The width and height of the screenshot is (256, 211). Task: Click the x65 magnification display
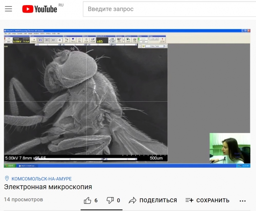click(x=100, y=41)
